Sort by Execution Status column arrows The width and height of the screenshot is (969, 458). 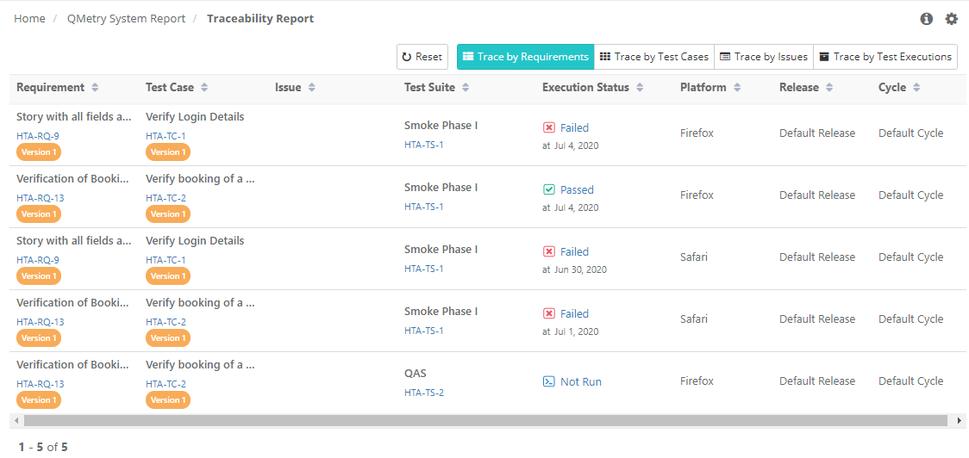click(640, 88)
